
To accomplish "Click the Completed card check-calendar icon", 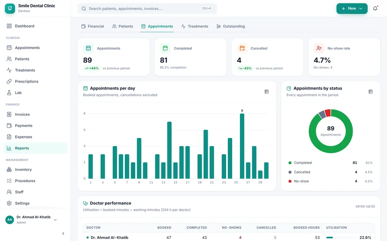I will pos(165,48).
